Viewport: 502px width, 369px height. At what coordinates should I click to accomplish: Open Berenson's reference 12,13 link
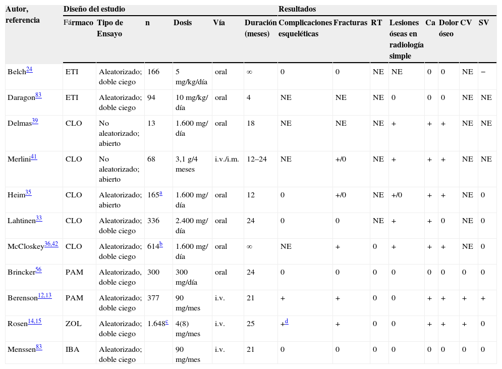pyautogui.click(x=44, y=296)
